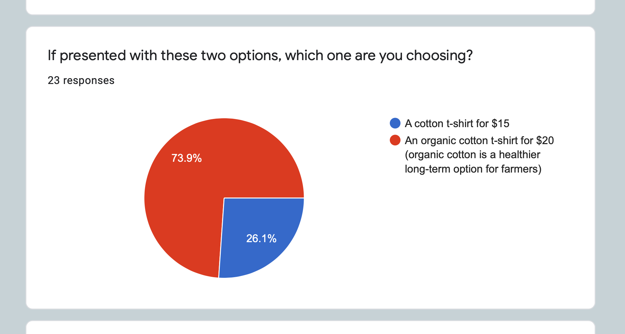Click the blue legend dot for cotton t-shirt
The width and height of the screenshot is (625, 334).
395,123
